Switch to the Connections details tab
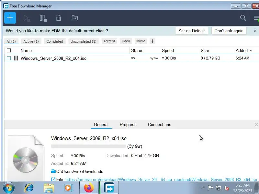 pos(159,124)
